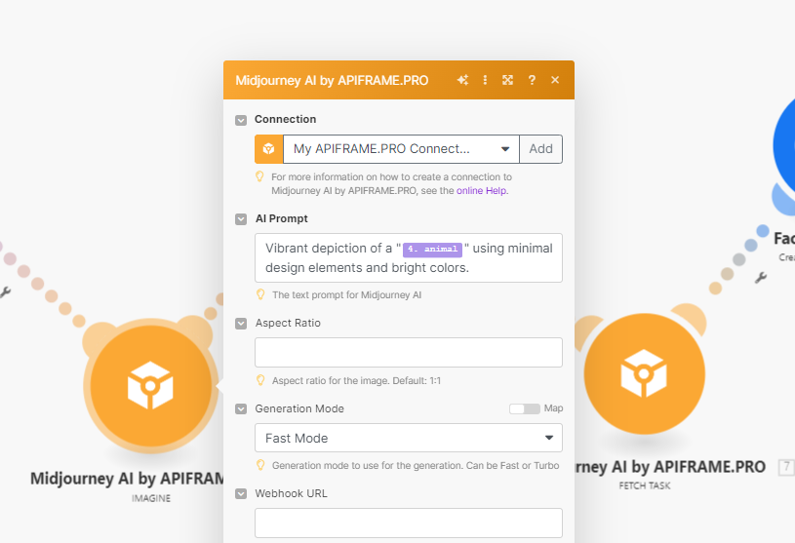The height and width of the screenshot is (543, 795).
Task: Collapse the Generation Mode section
Action: pos(241,409)
